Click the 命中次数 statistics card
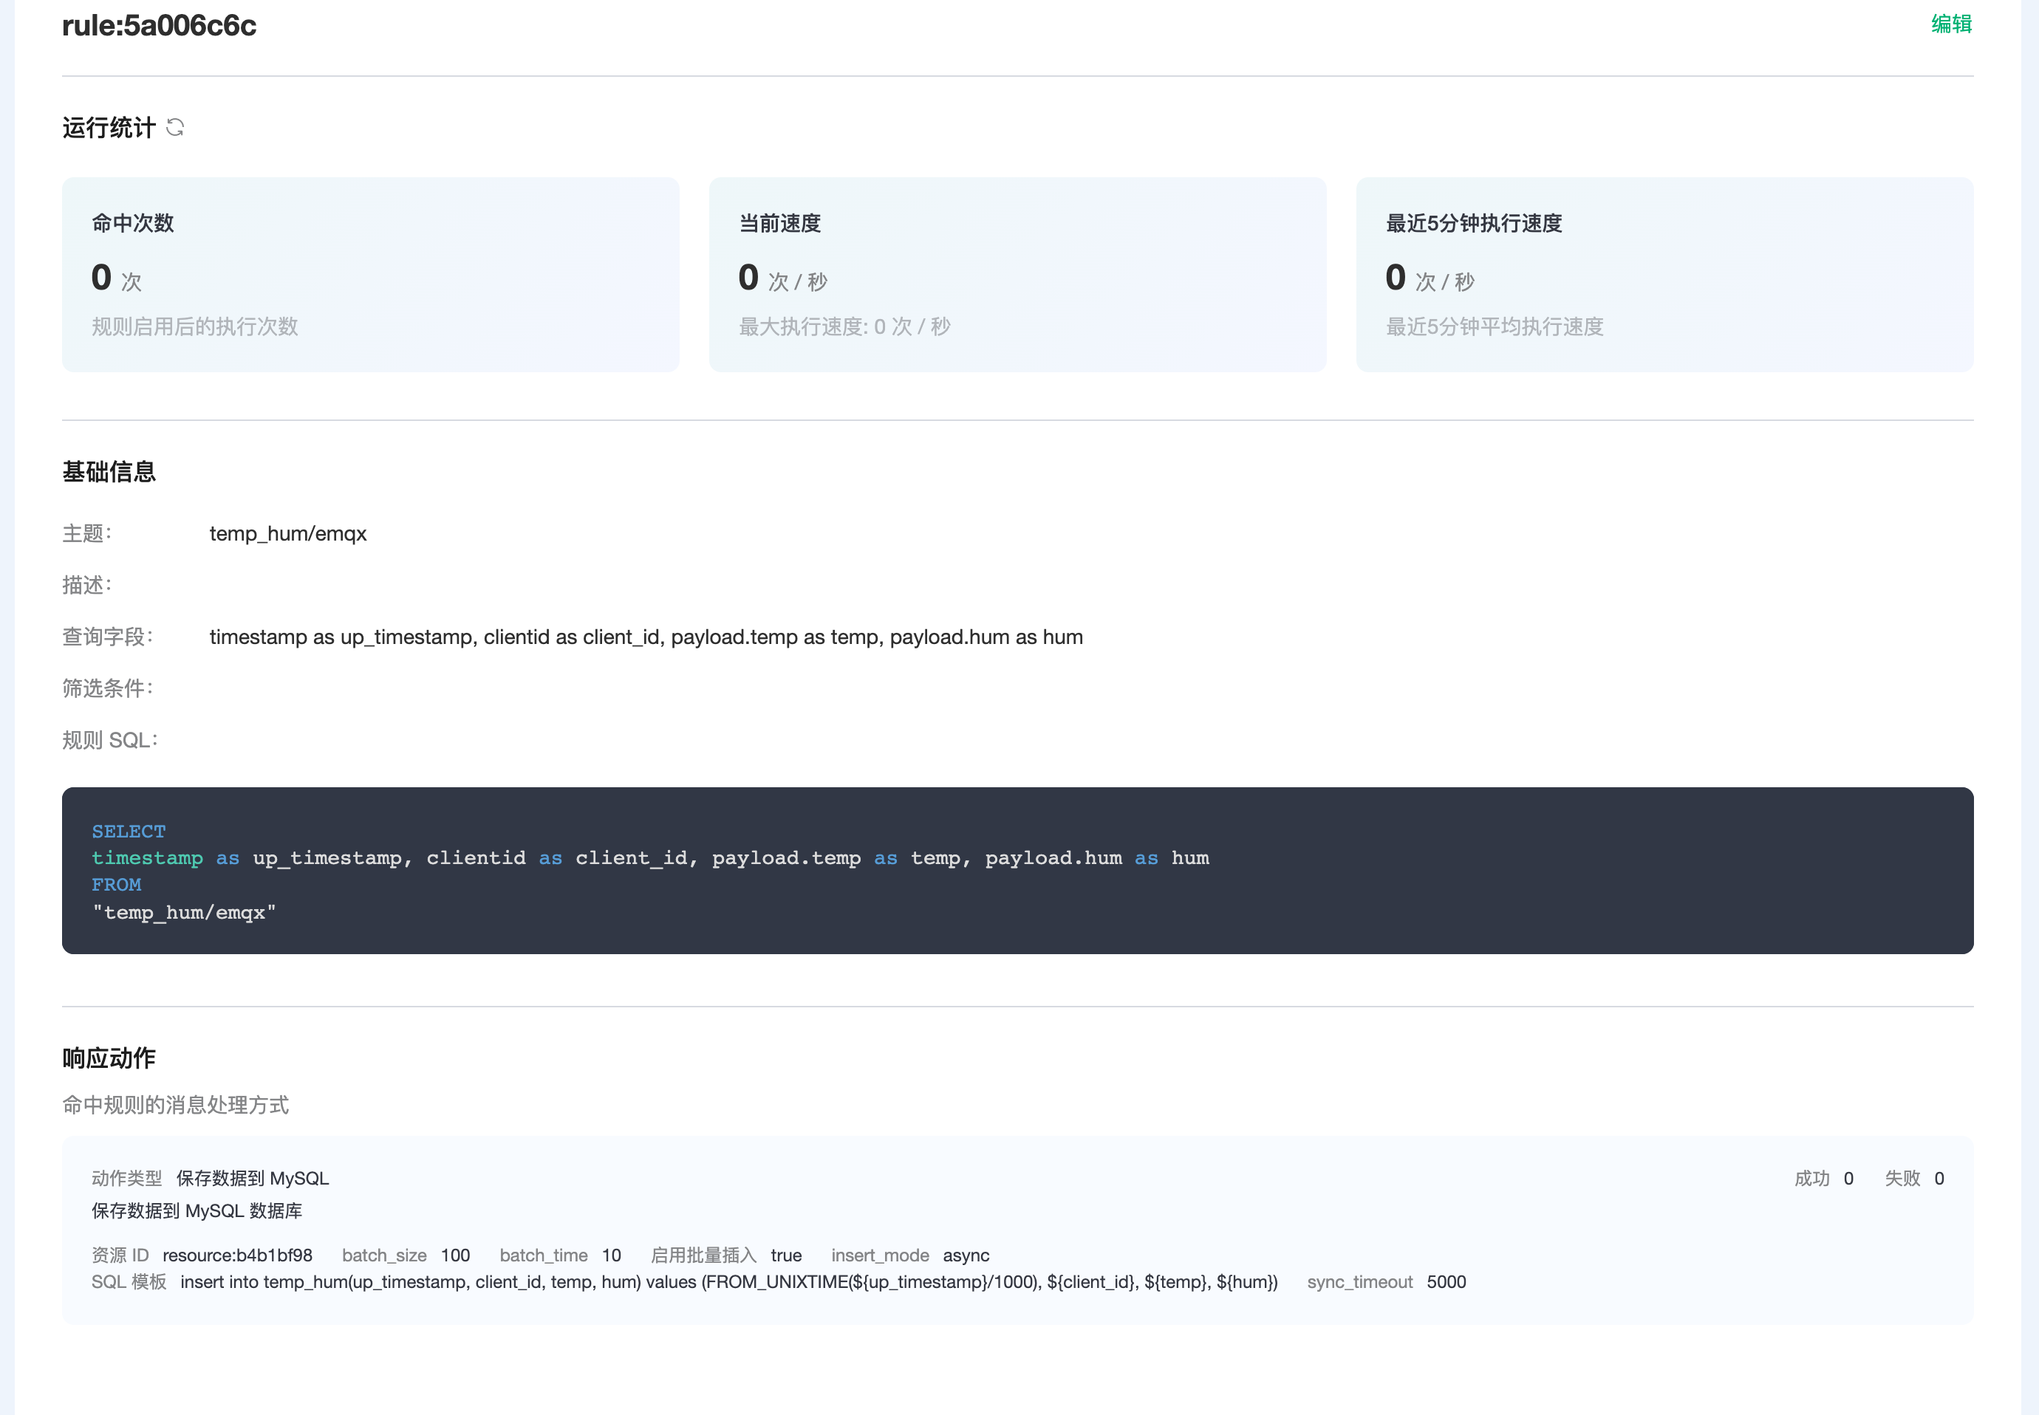The image size is (2039, 1415). click(x=370, y=275)
